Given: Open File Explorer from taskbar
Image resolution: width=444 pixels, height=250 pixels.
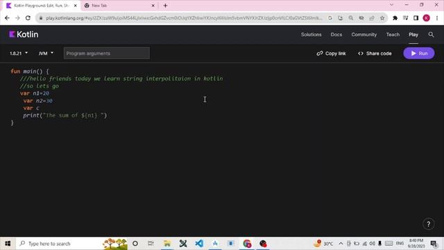Looking at the screenshot, I should point(167,244).
